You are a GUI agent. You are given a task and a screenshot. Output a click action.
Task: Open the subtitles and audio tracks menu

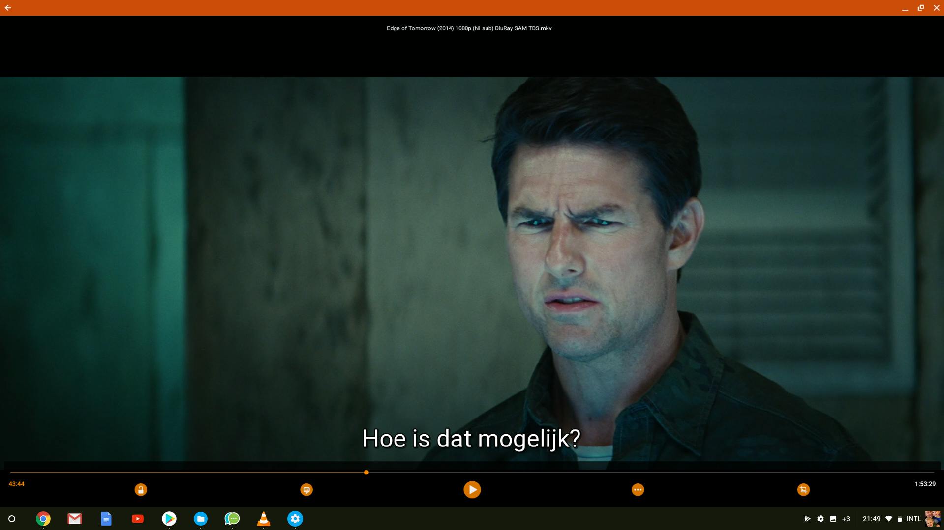[306, 489]
